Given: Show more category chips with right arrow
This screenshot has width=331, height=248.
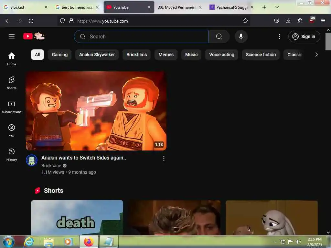Looking at the screenshot, I should [316, 55].
